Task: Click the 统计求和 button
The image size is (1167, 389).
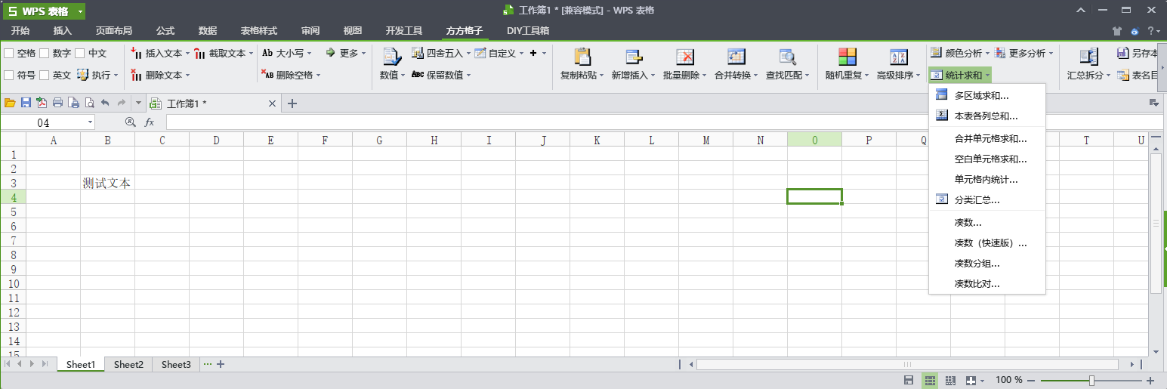Action: point(959,75)
